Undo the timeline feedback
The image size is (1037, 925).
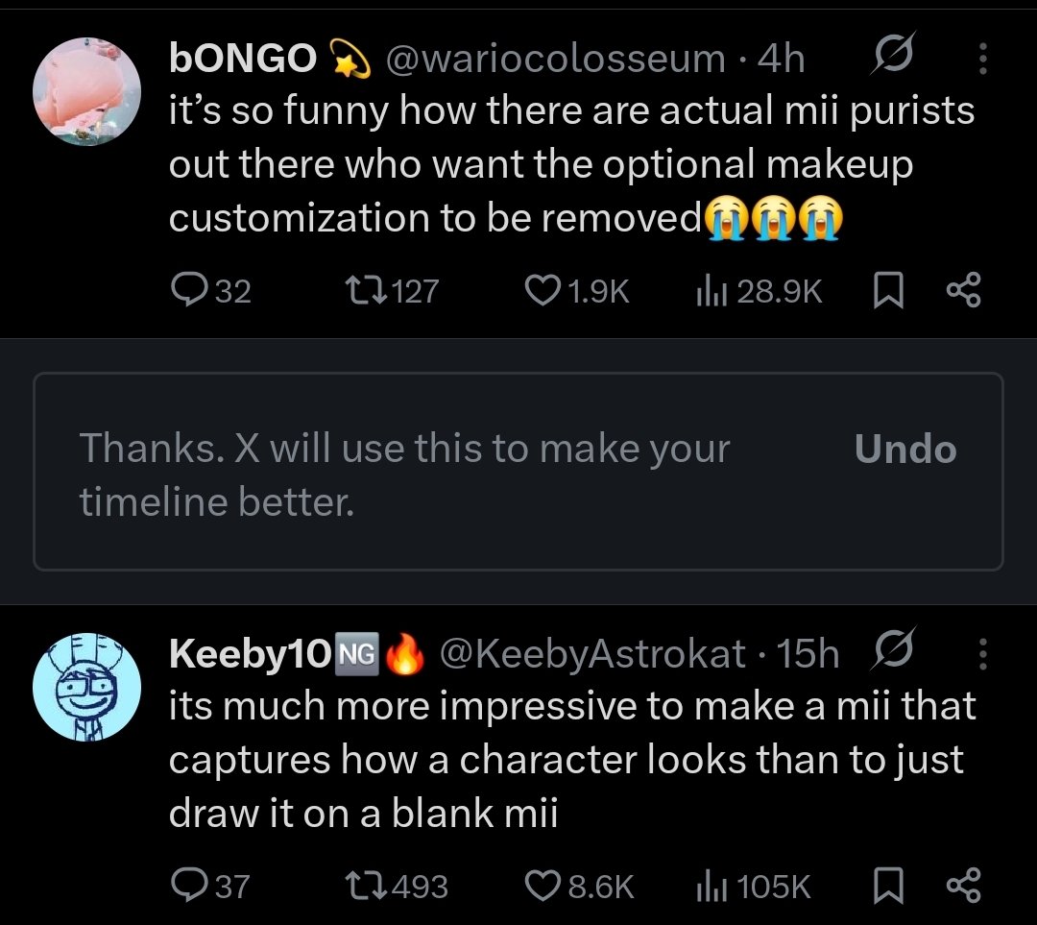click(904, 450)
